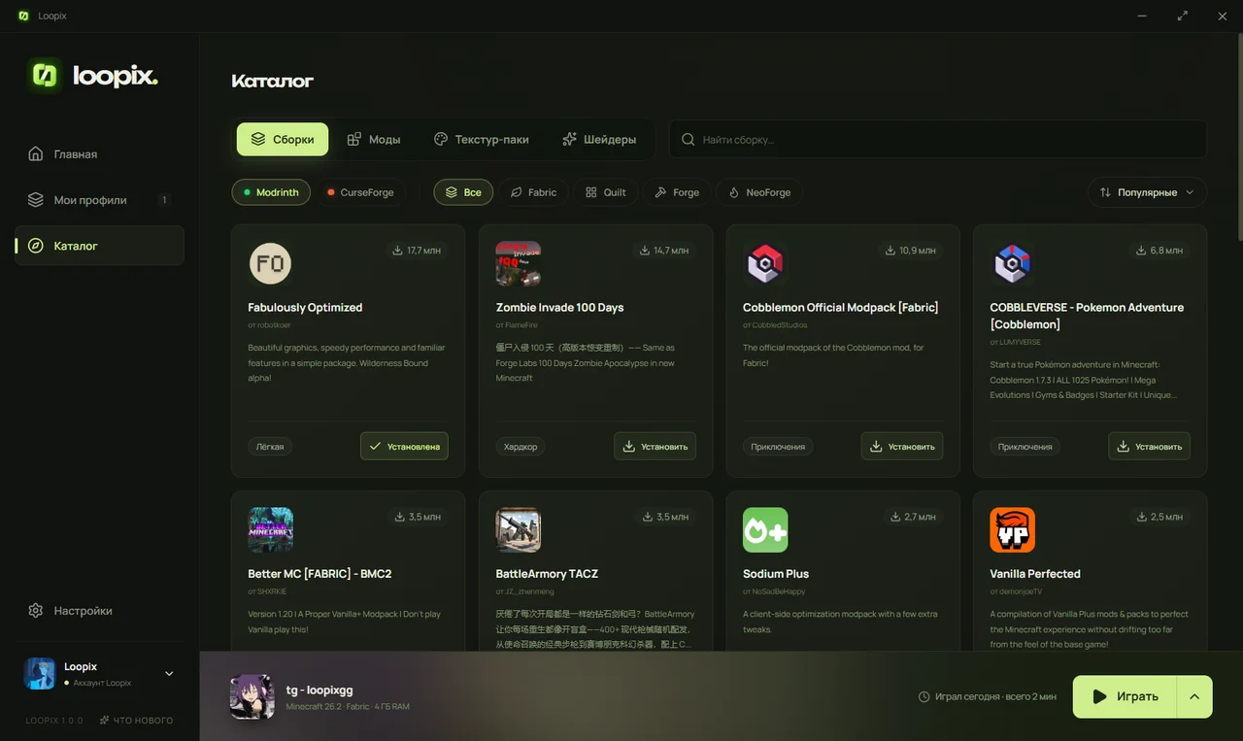Open the Популярные sort dropdown
The image size is (1243, 741).
1147,192
